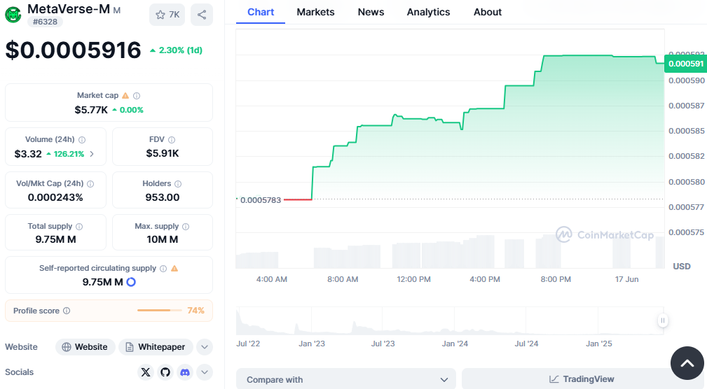Switch to the News tab

point(371,12)
